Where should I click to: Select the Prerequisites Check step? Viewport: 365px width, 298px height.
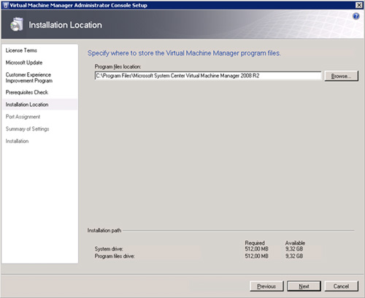pos(27,92)
